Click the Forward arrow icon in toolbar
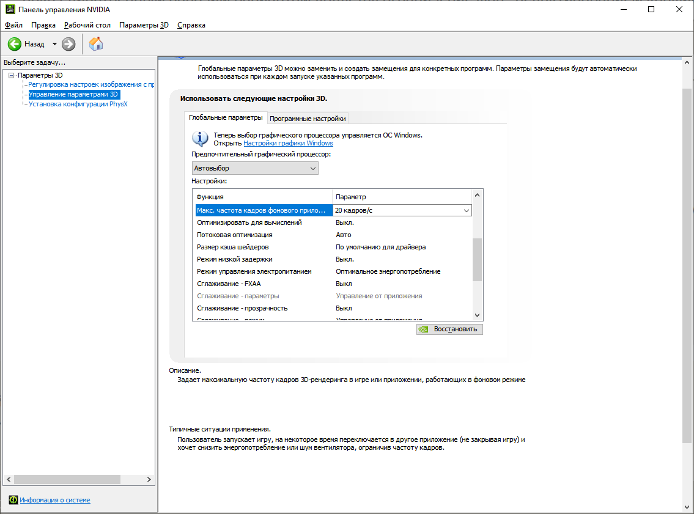 click(68, 44)
